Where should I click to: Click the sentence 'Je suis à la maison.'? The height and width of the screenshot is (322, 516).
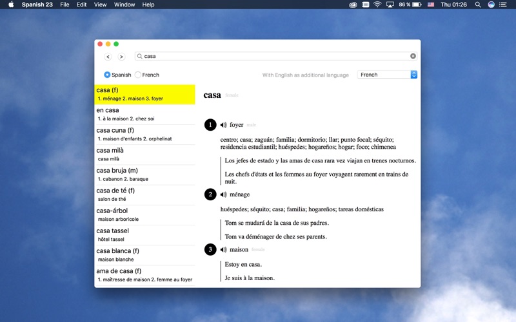[250, 278]
